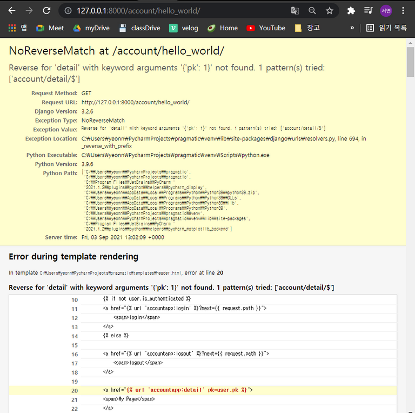
Task: Click the Request URL value http://127.0.0.1:8000/account/hello_world/
Action: tap(135, 103)
